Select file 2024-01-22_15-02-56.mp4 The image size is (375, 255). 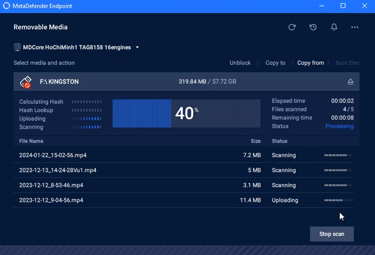53,155
